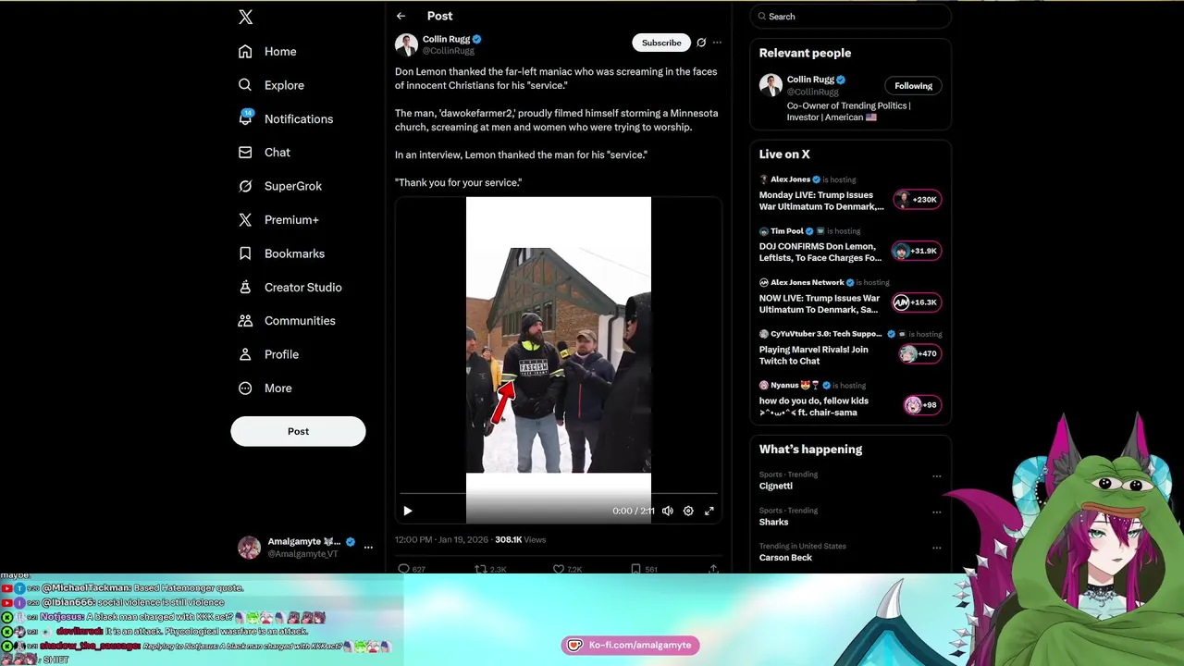Mute the video volume

pos(668,511)
